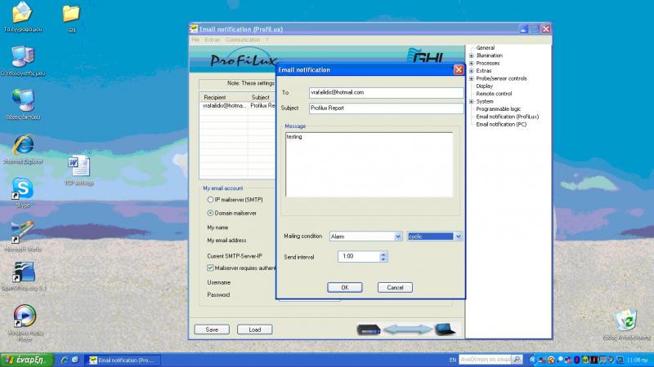Increase send interval with up arrow
The image size is (654, 367).
coord(383,254)
